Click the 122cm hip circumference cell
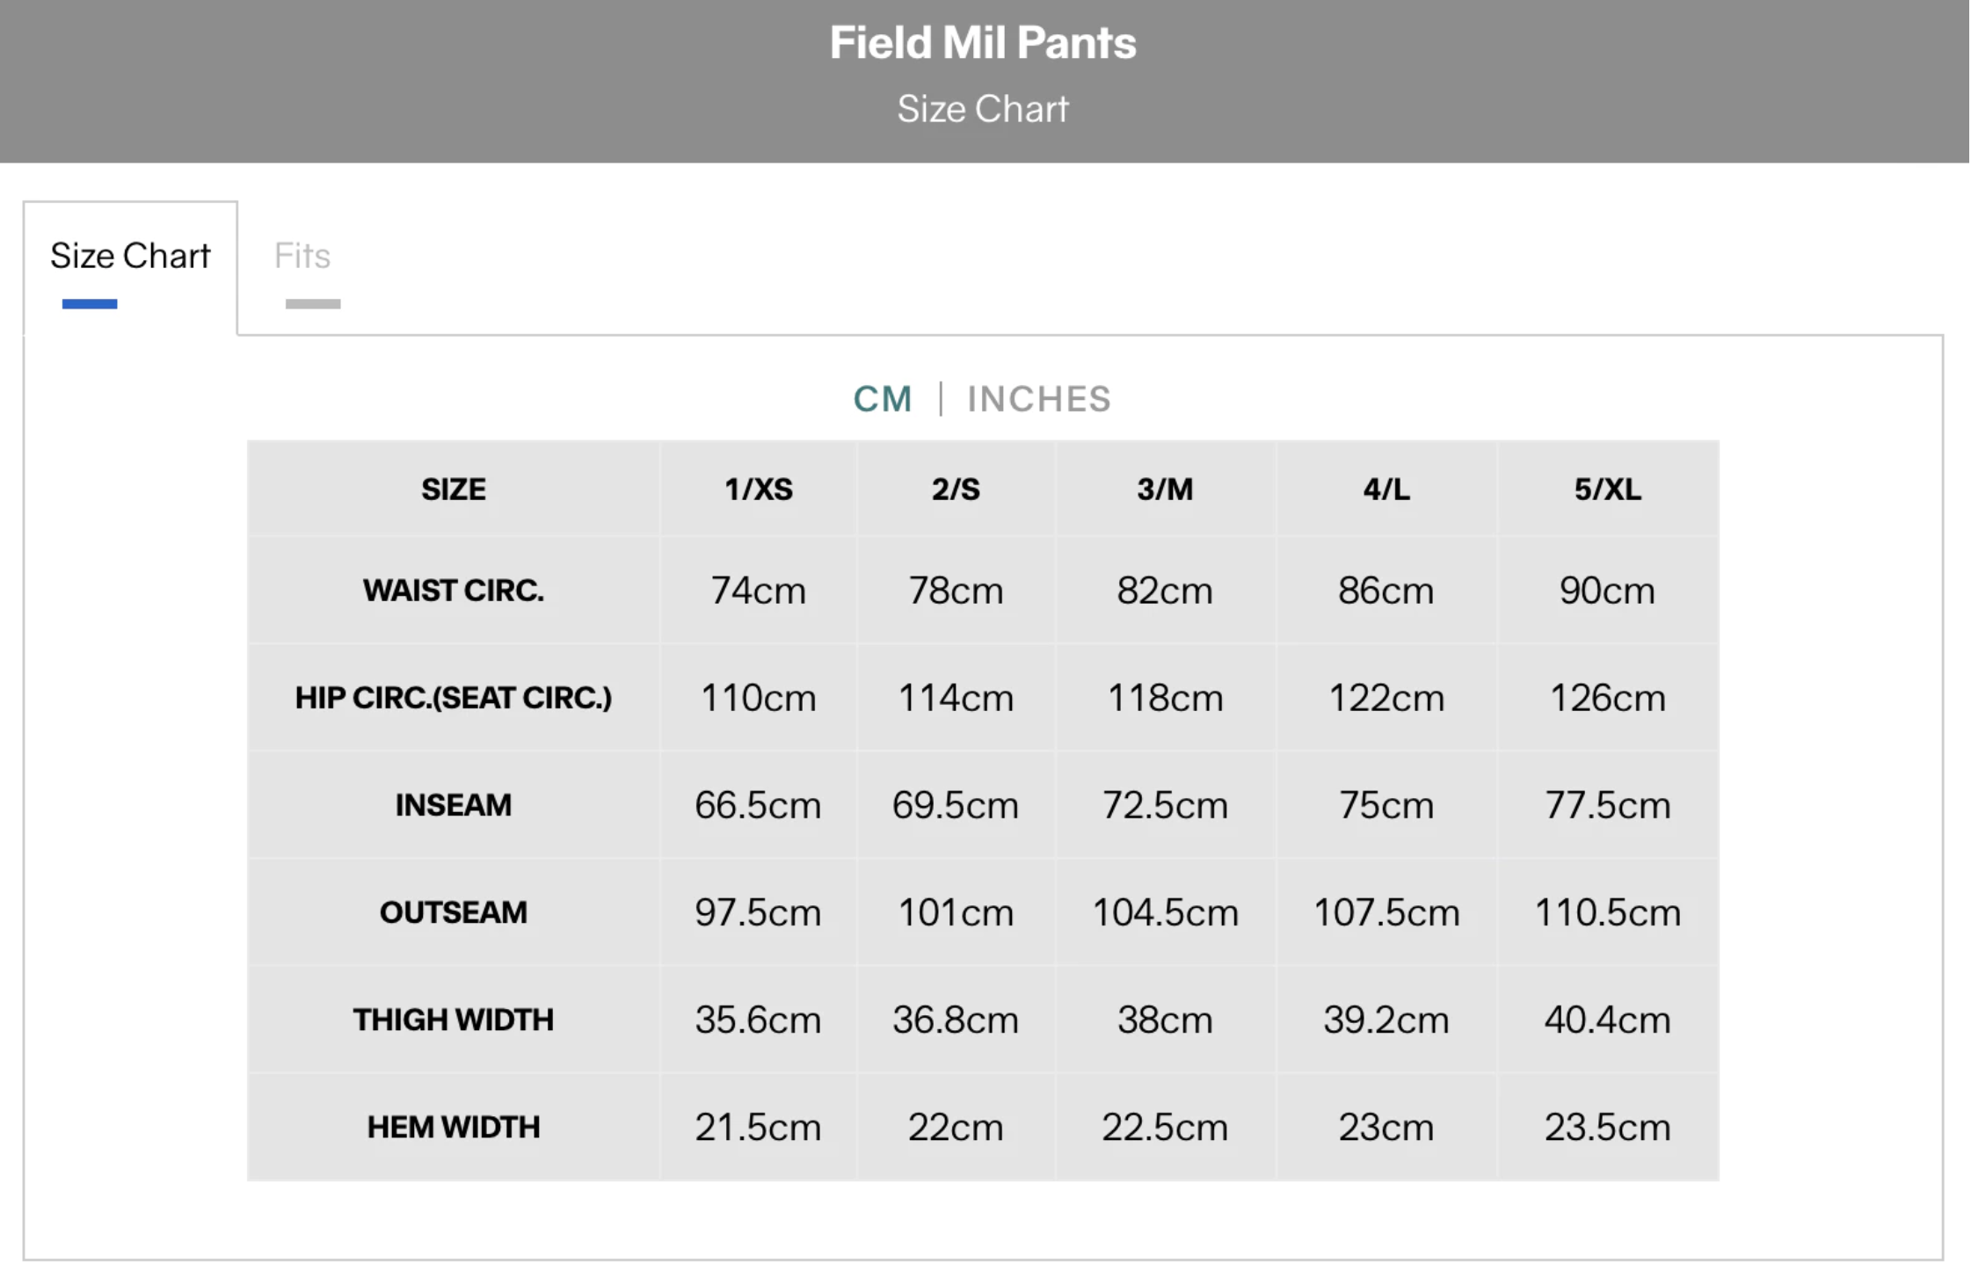Image resolution: width=1971 pixels, height=1285 pixels. [x=1386, y=698]
